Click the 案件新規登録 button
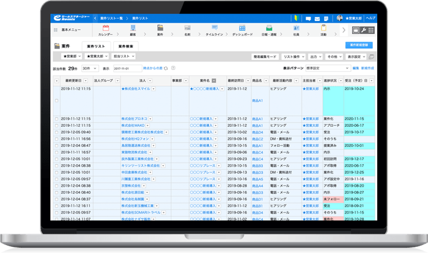428x253 pixels. point(358,45)
